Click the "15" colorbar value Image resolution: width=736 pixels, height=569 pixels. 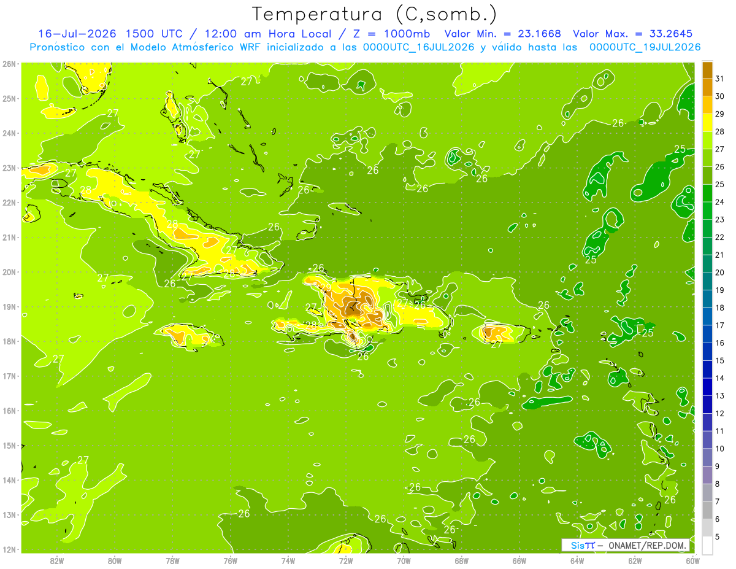tap(719, 360)
